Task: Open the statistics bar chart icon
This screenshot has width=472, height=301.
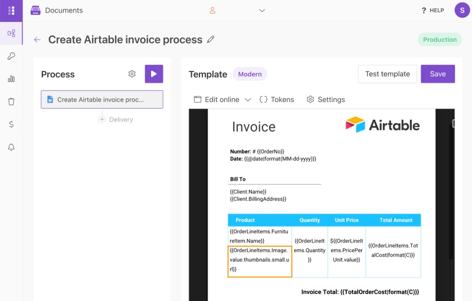Action: coord(11,79)
